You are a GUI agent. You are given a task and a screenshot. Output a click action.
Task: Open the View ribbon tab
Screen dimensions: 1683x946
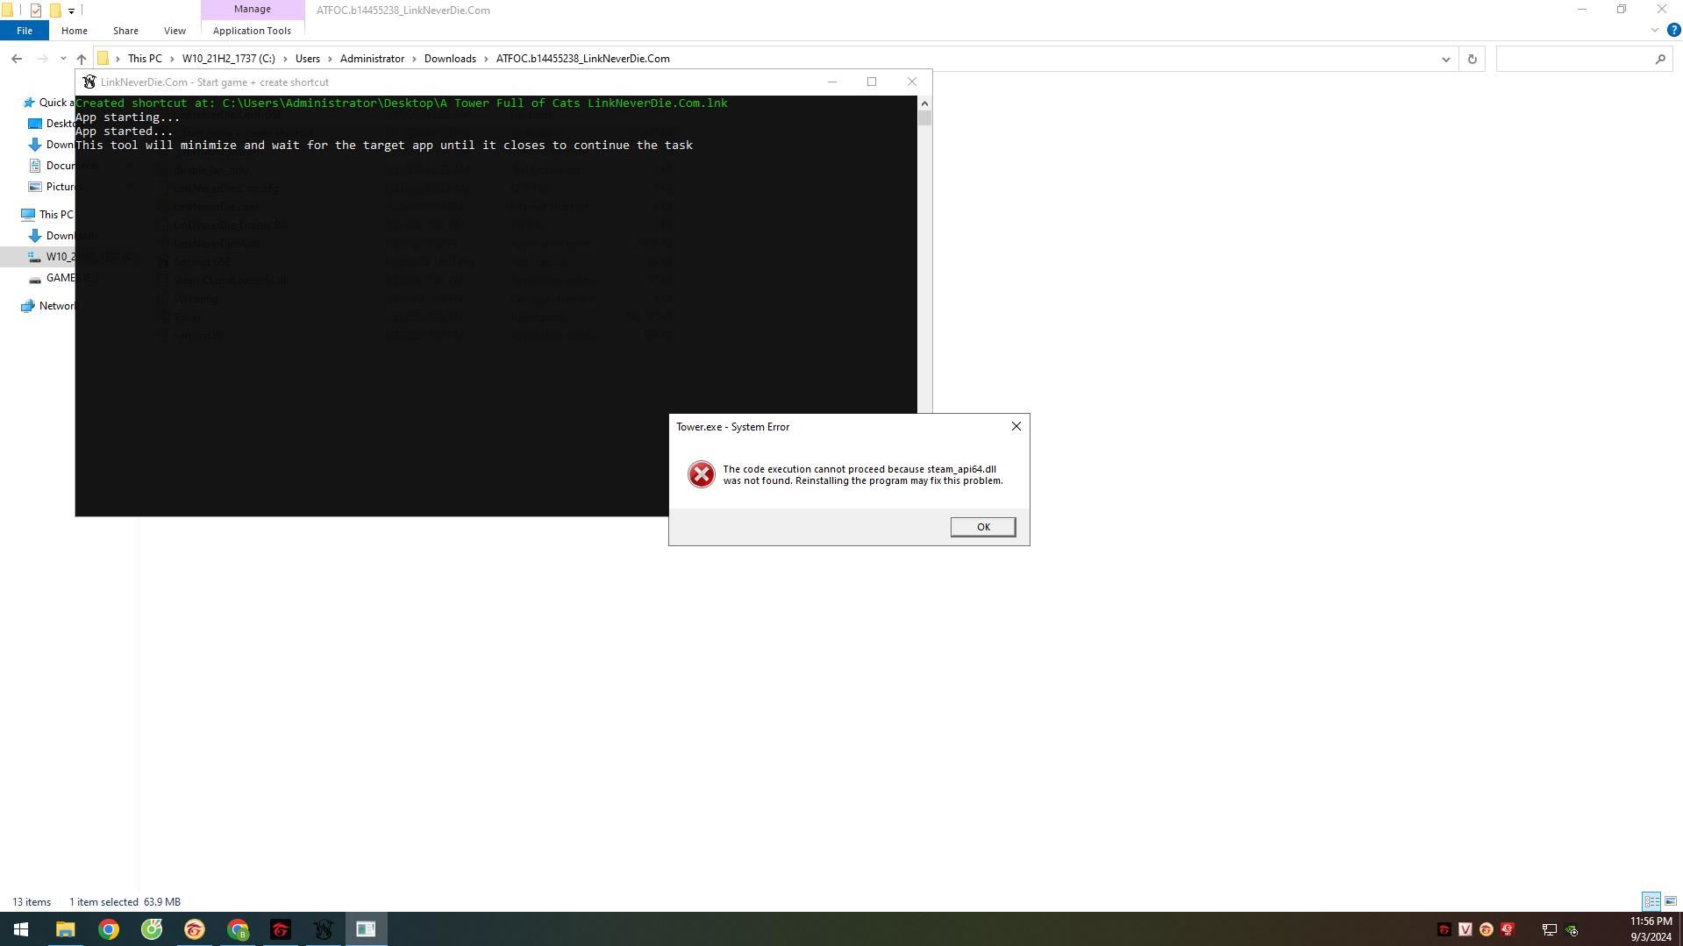pyautogui.click(x=175, y=31)
